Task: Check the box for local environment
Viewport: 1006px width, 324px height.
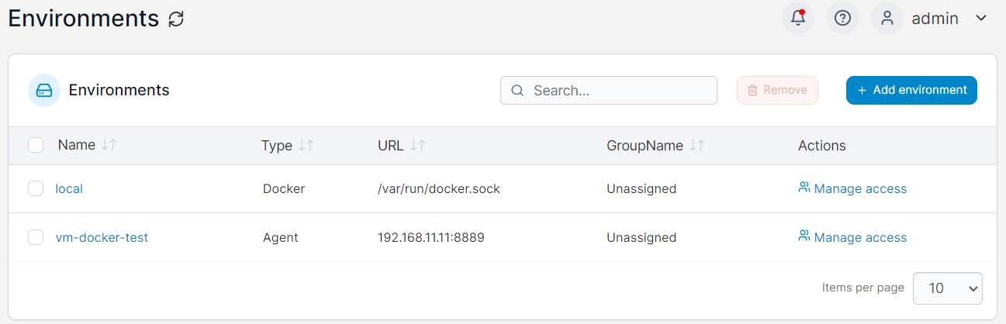Action: pos(36,188)
